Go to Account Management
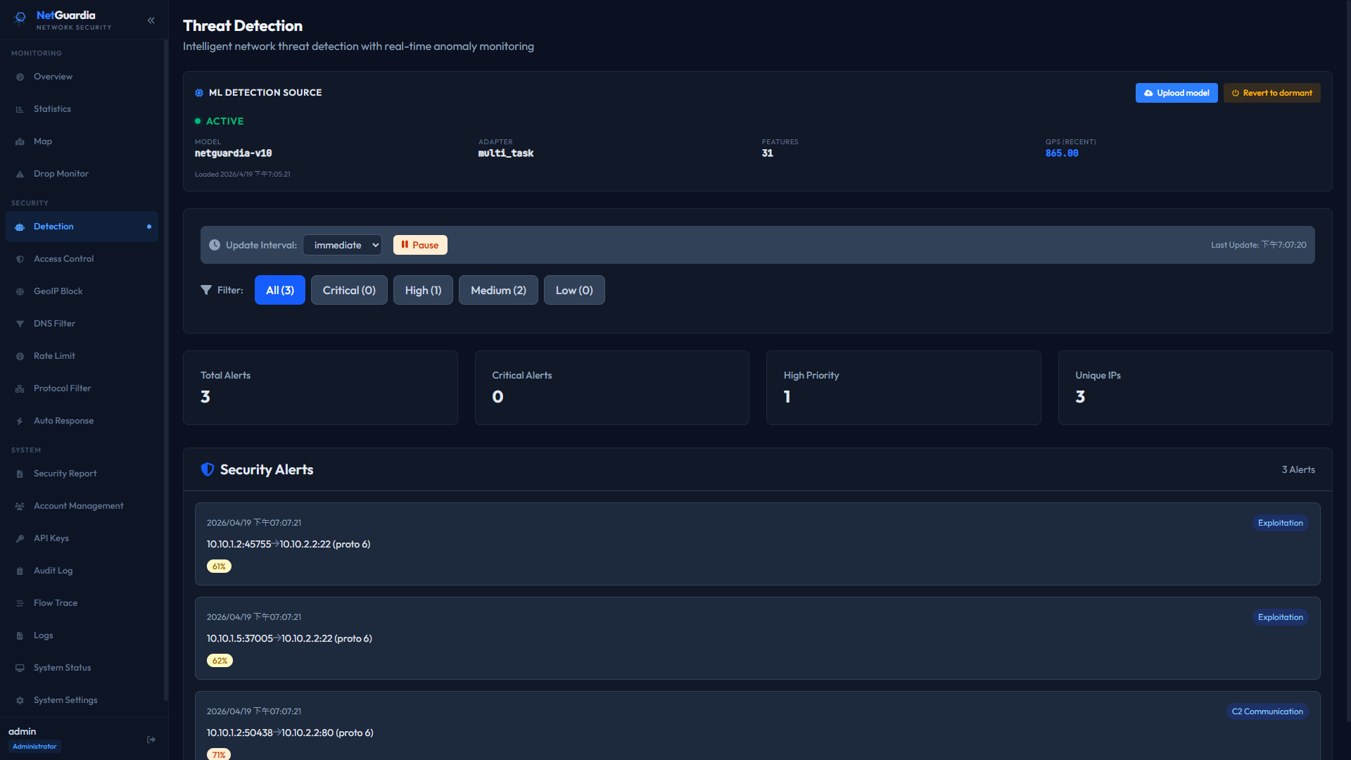 click(82, 506)
